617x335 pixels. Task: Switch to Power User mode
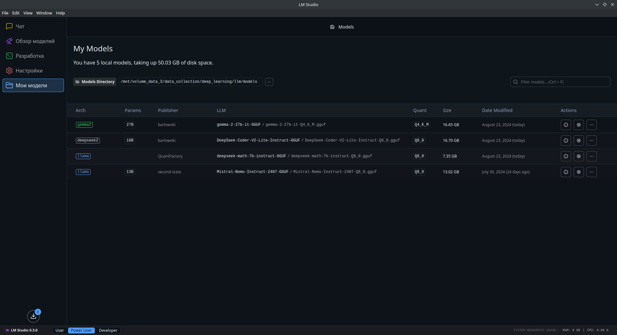pos(81,330)
